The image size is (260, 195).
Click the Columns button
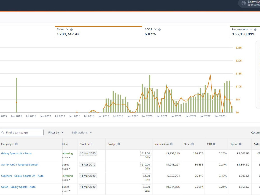[255, 133]
